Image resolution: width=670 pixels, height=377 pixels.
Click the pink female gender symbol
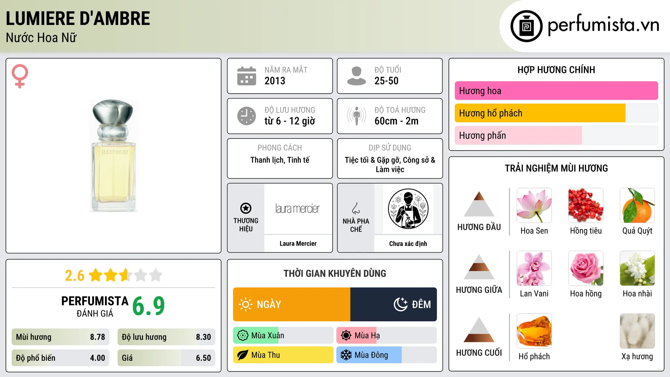pos(20,76)
